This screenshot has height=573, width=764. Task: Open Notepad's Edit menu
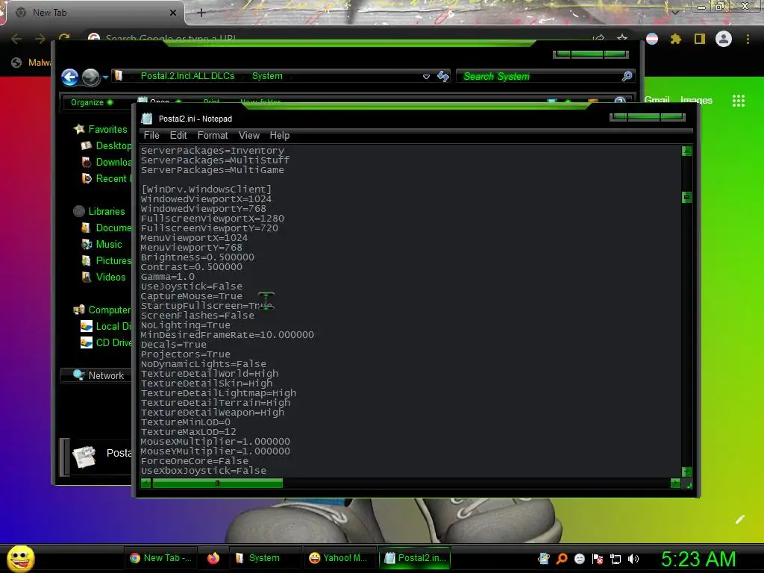tap(178, 136)
